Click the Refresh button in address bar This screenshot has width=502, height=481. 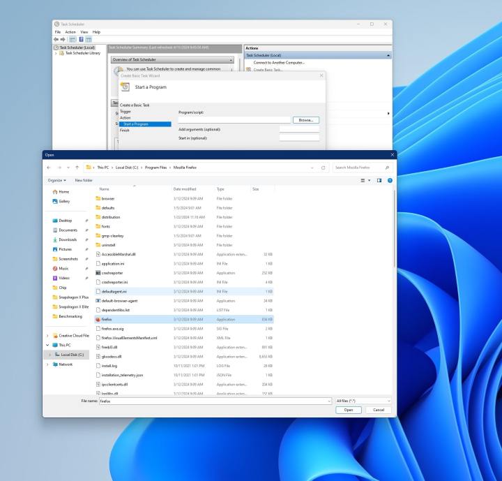(x=324, y=168)
